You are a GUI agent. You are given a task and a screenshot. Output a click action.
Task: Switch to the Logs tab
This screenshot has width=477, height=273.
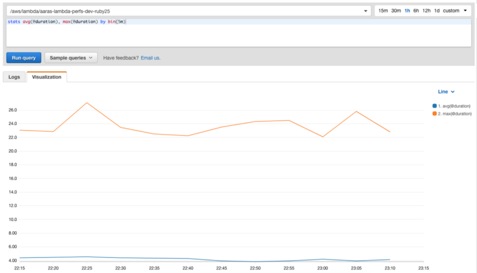click(14, 77)
